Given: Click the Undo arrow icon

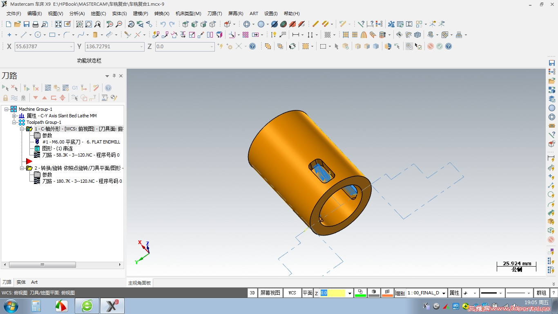Looking at the screenshot, I should pos(163,24).
